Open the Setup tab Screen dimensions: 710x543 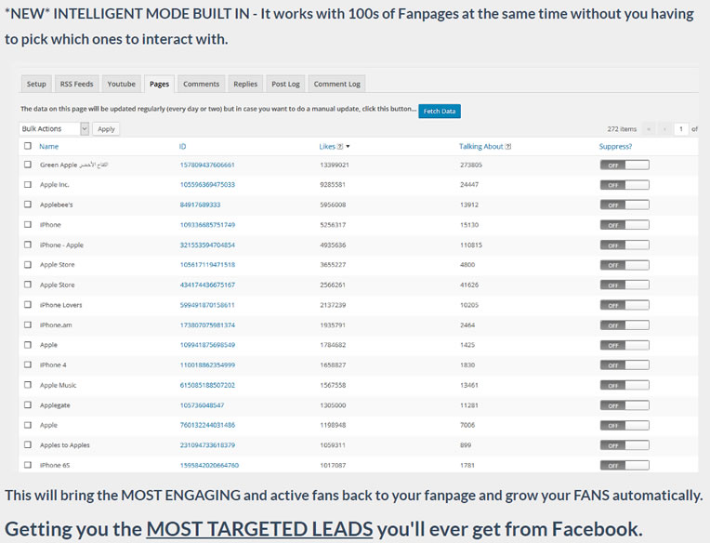pyautogui.click(x=36, y=85)
